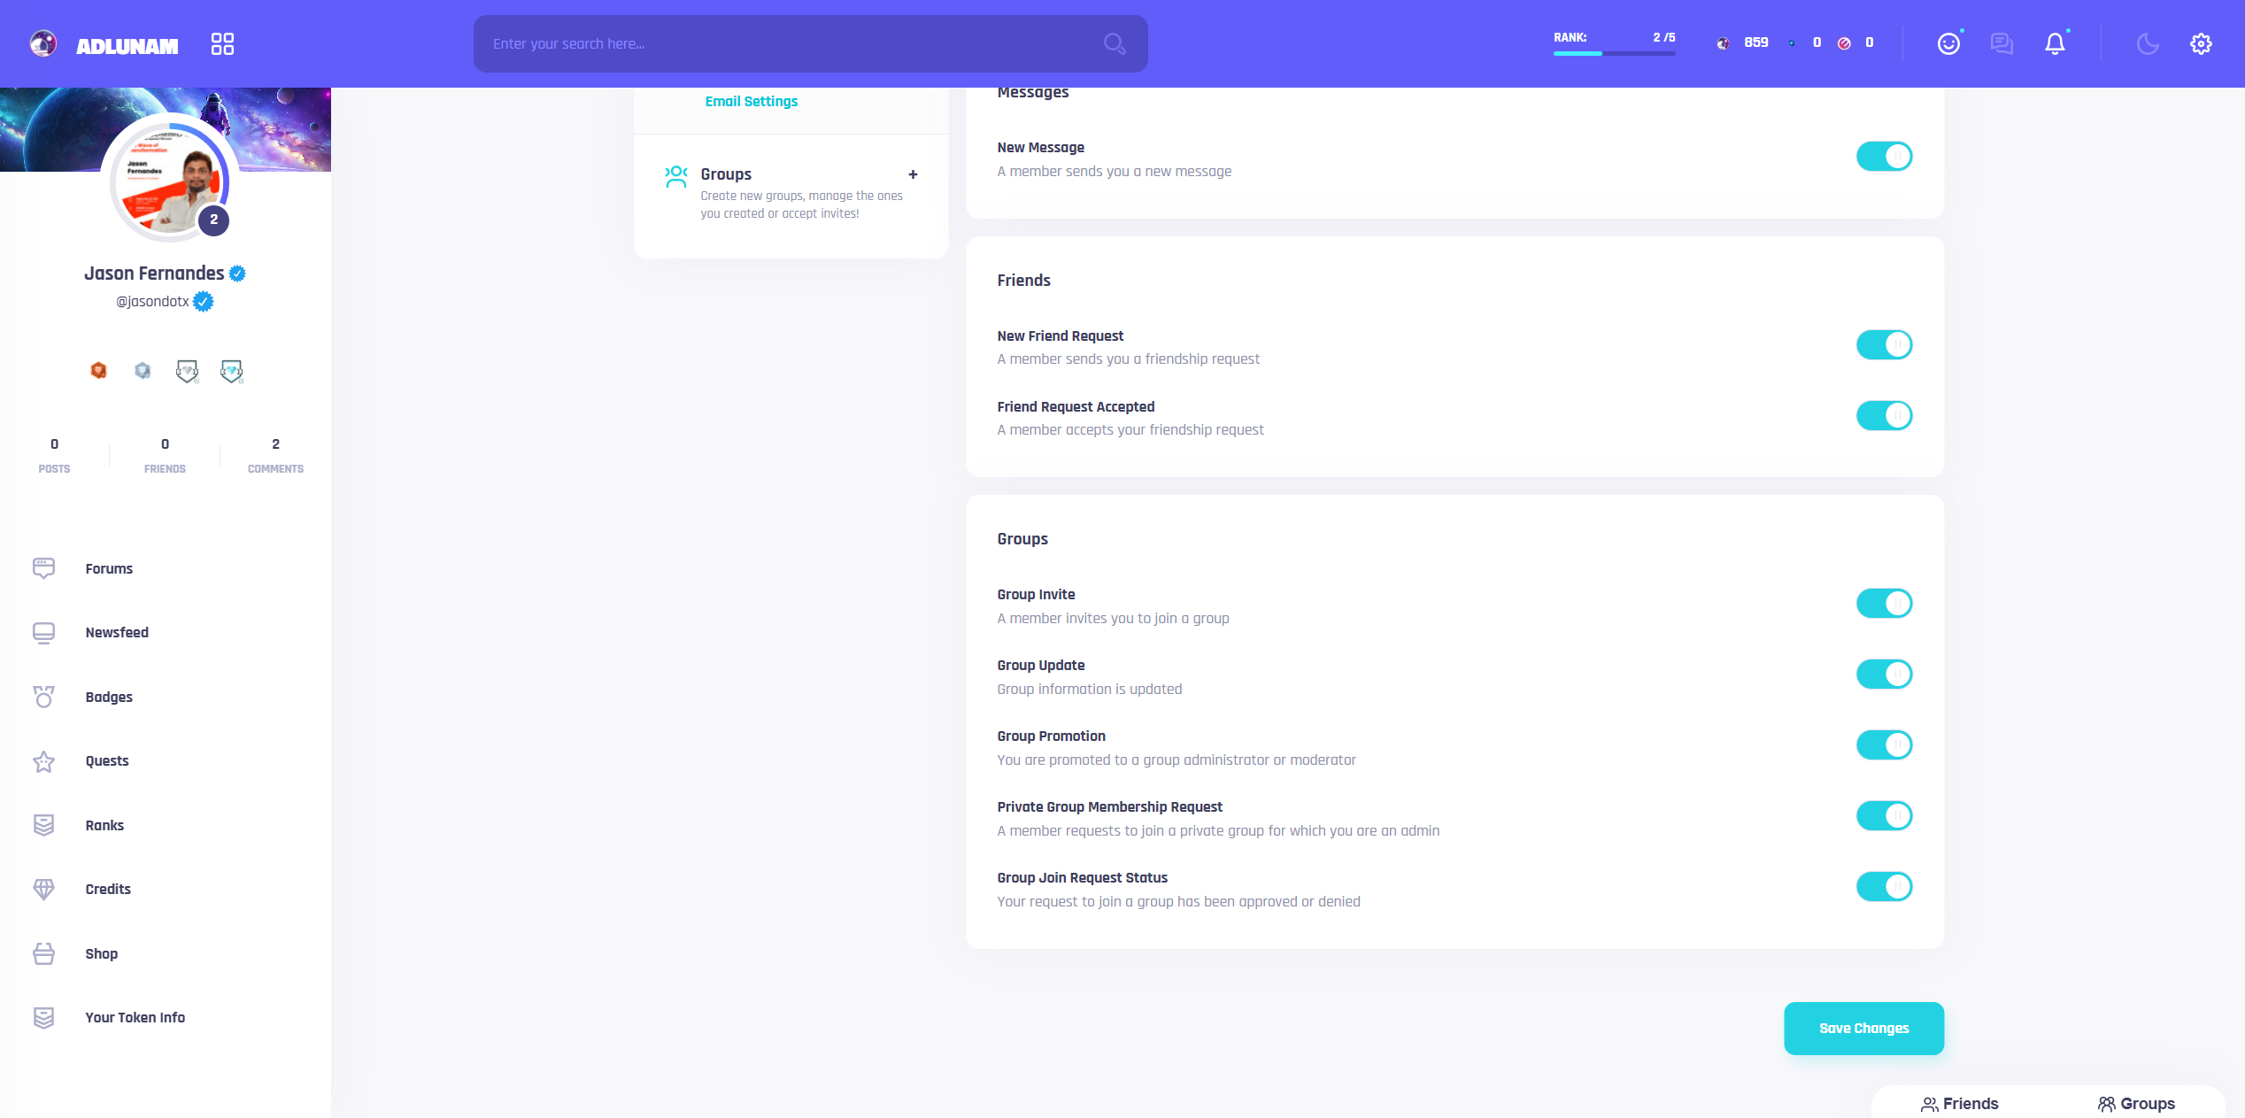The height and width of the screenshot is (1118, 2245).
Task: Click the Adlunam logo icon
Action: coord(43,43)
